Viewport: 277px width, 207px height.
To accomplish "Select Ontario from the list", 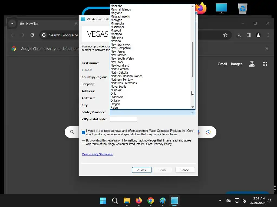I will coord(115,101).
